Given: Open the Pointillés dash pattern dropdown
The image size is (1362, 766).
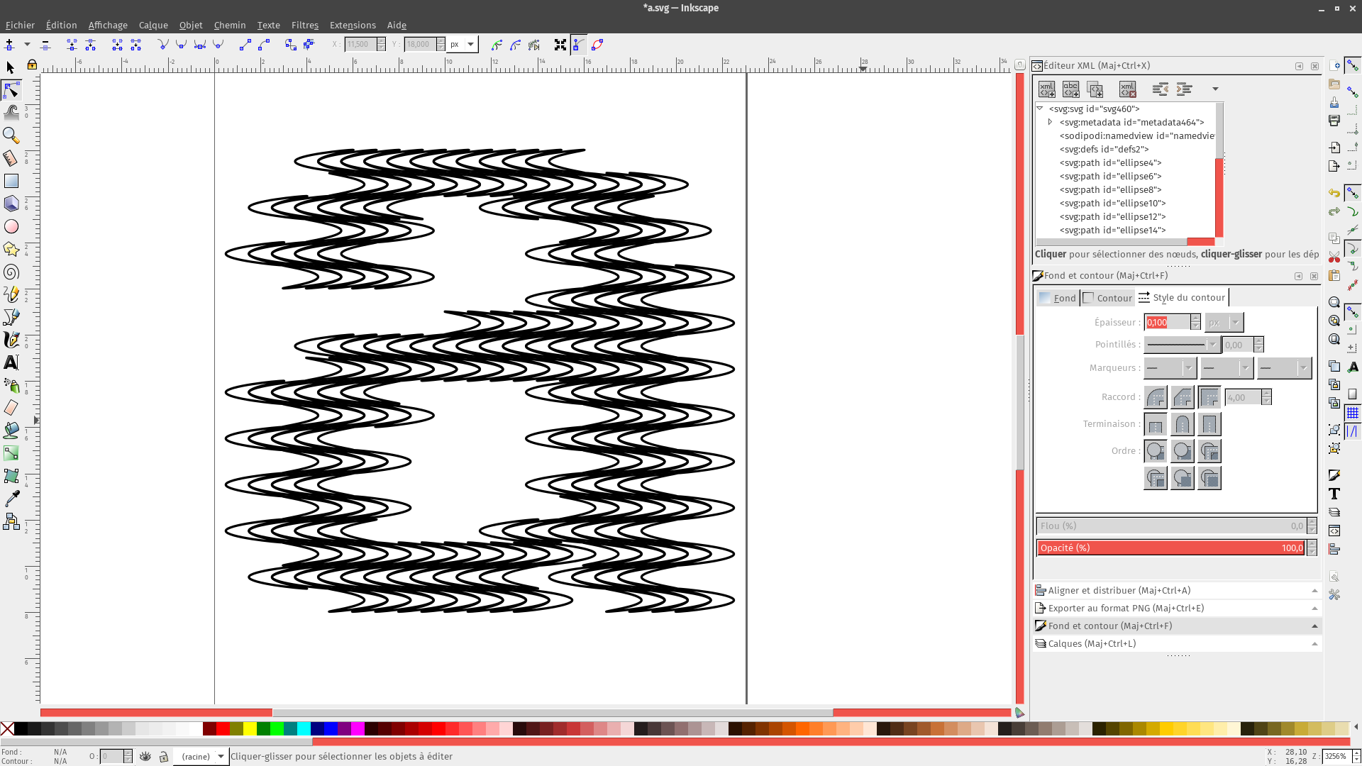Looking at the screenshot, I should (x=1182, y=345).
